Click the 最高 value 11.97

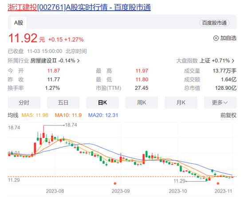[142, 71]
